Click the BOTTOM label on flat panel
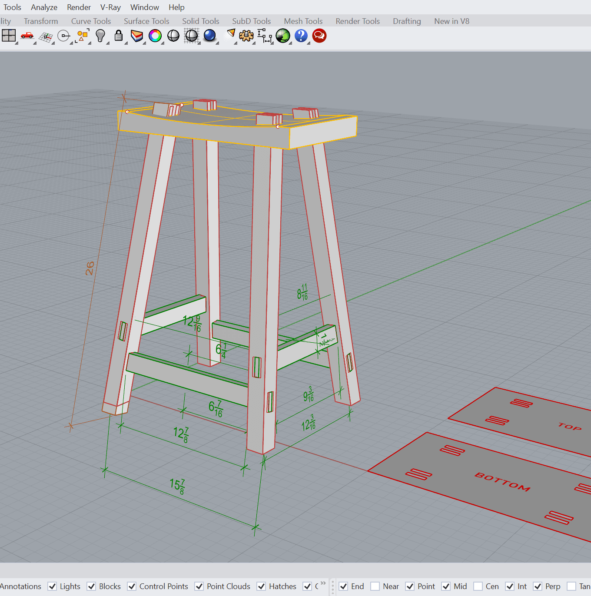Screen dimensions: 591x596 pyautogui.click(x=502, y=482)
